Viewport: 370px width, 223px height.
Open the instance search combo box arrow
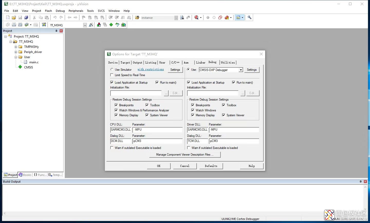point(176,18)
